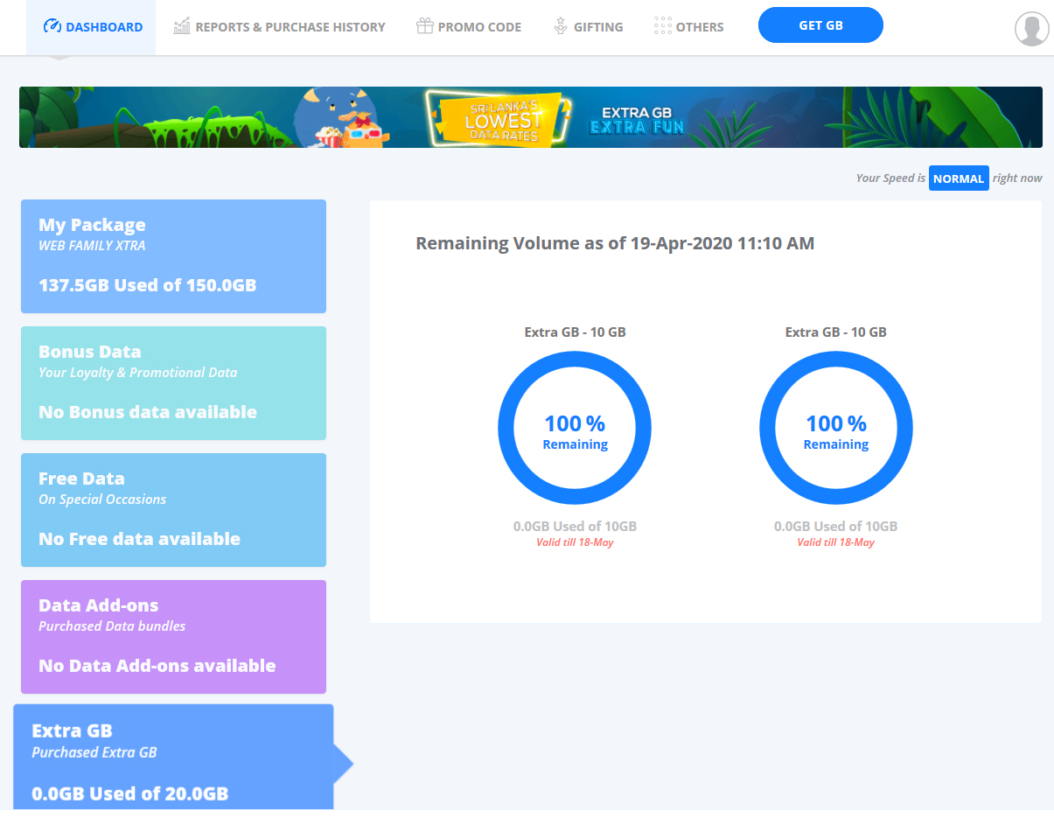
Task: Click the second 0.0GB Used of 10GB label
Action: 836,527
